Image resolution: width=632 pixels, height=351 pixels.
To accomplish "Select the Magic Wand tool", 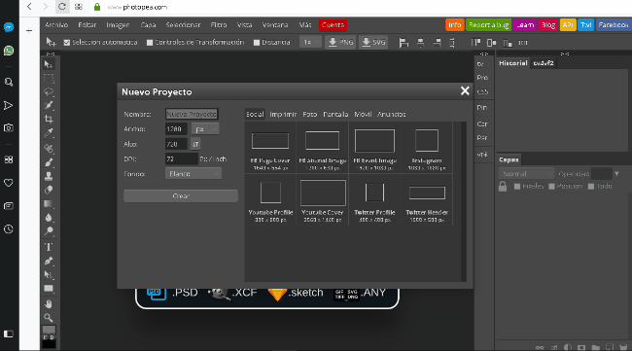I will tap(49, 105).
